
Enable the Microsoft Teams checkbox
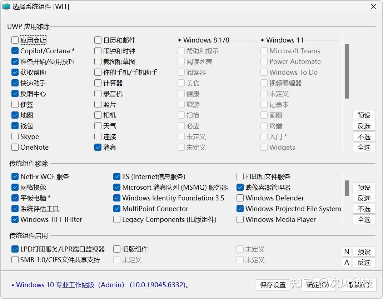(x=264, y=51)
